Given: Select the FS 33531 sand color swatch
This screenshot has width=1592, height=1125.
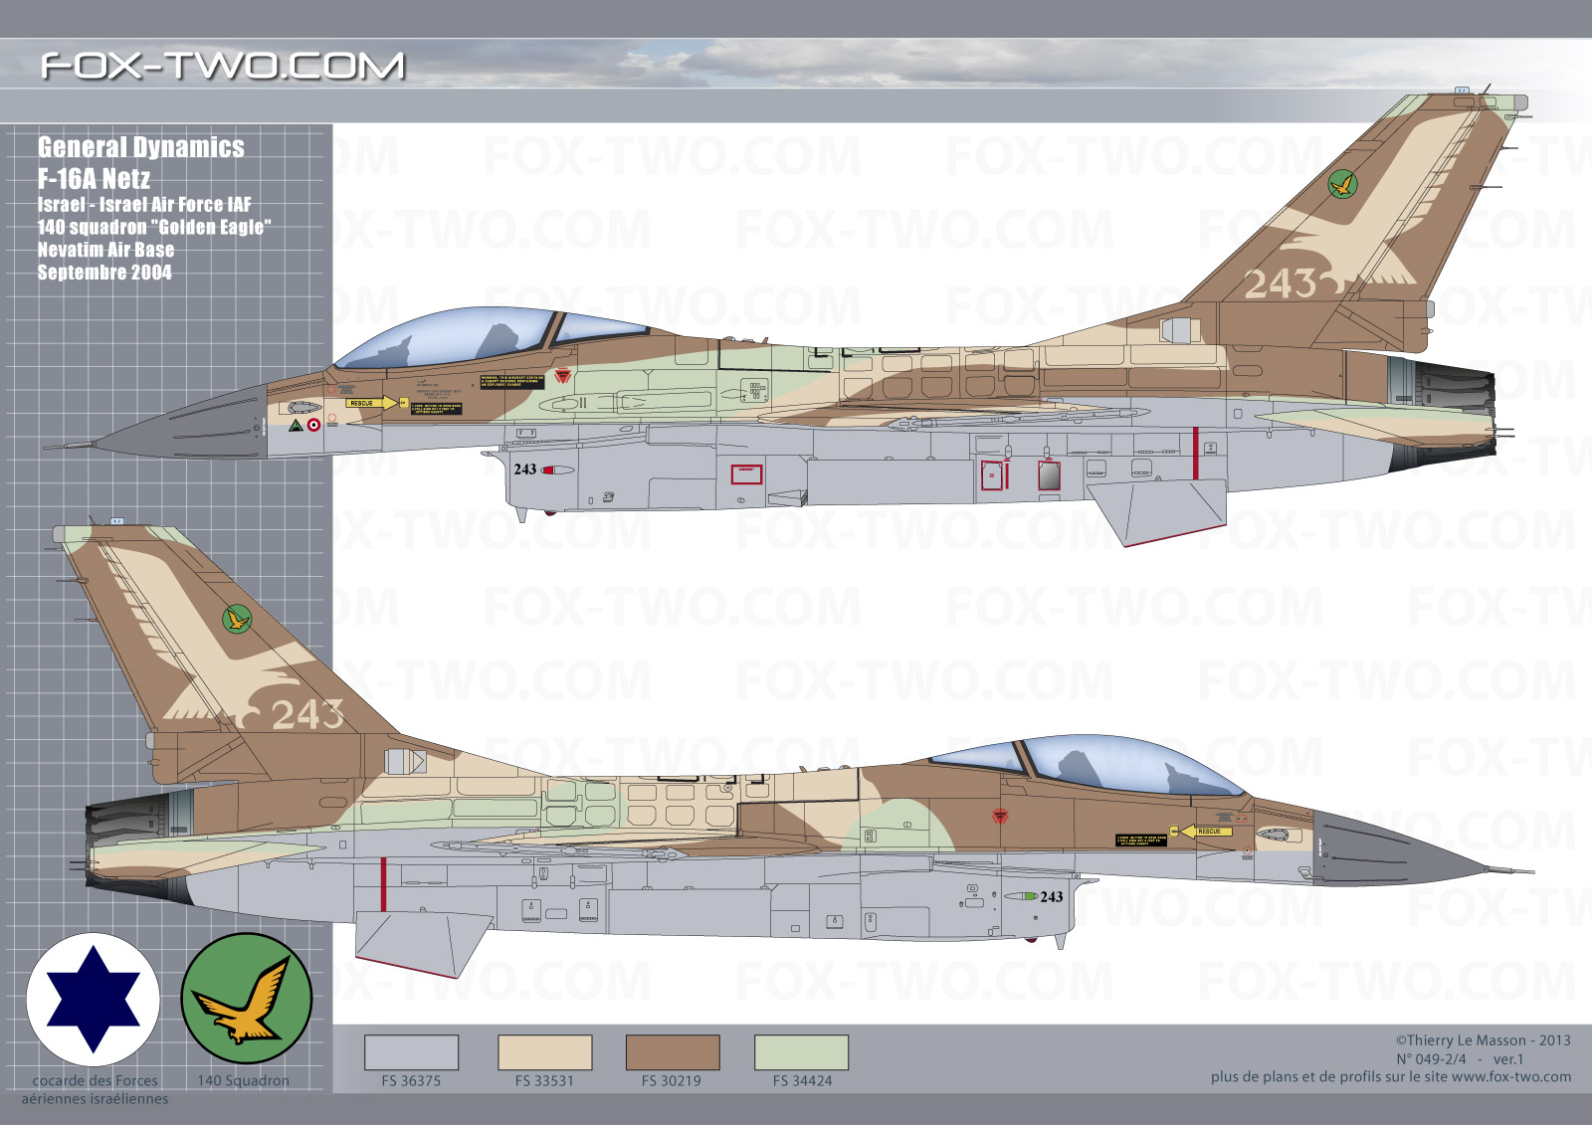Looking at the screenshot, I should click(544, 1052).
